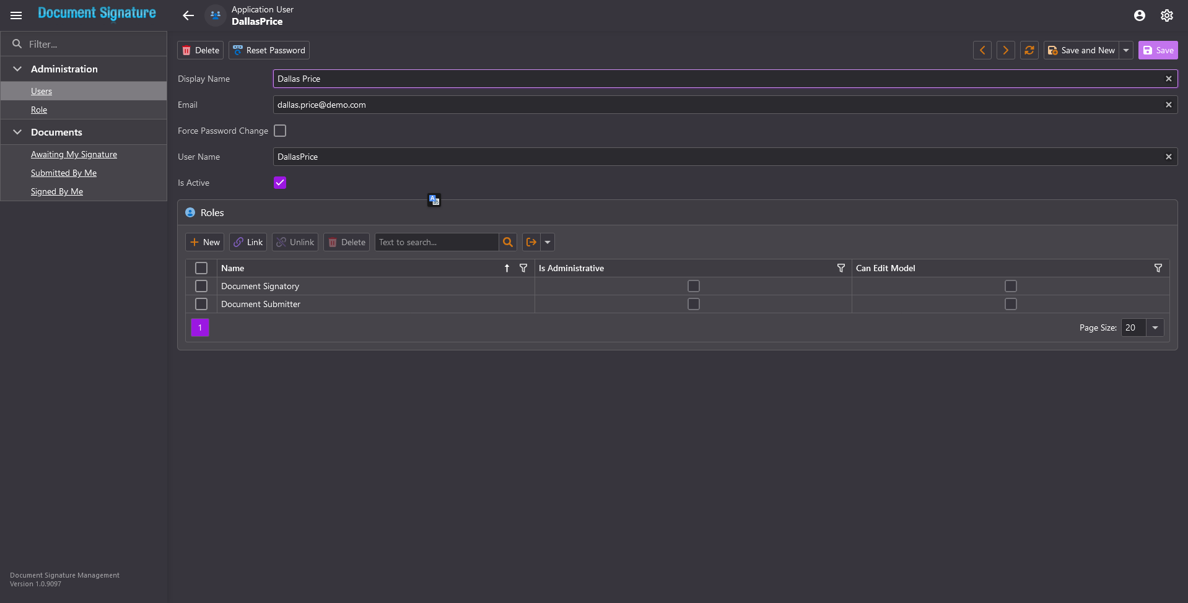Click the refresh icon in toolbar
Viewport: 1188px width, 603px height.
pos(1029,50)
